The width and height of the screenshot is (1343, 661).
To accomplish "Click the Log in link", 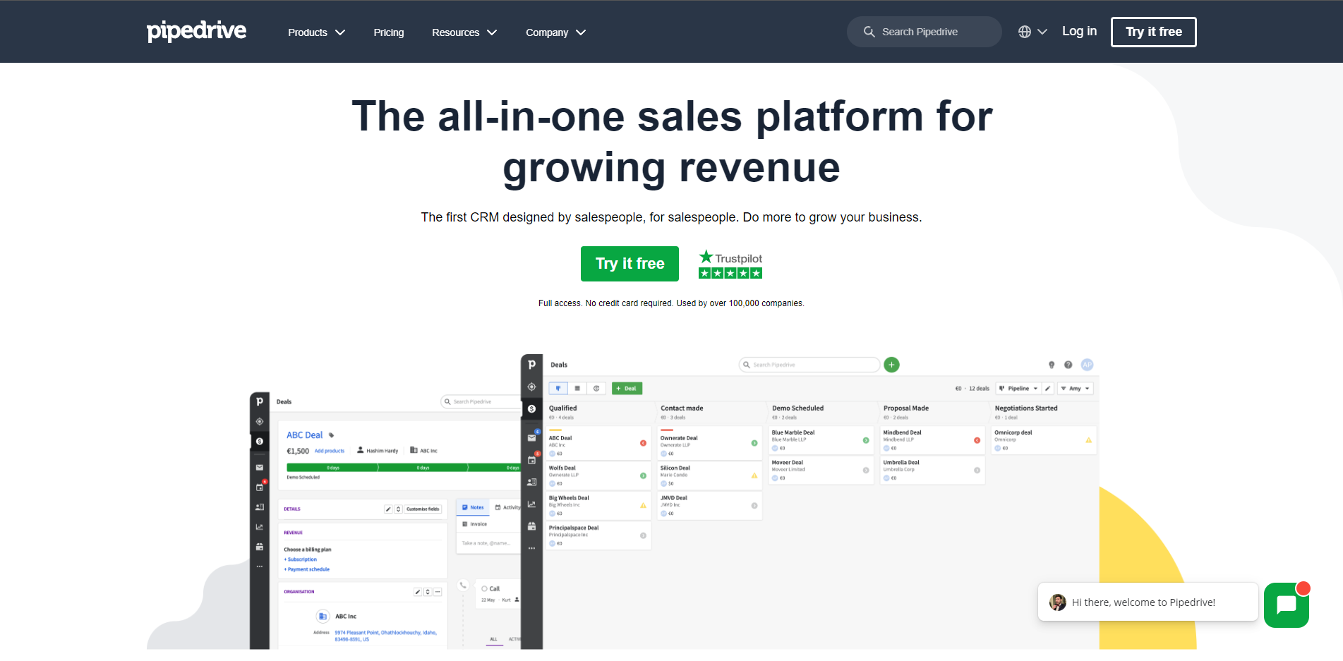I will (1078, 31).
